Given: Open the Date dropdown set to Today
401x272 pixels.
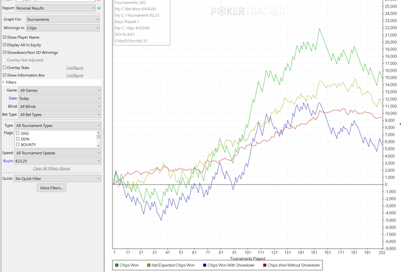Looking at the screenshot, I should pos(60,98).
